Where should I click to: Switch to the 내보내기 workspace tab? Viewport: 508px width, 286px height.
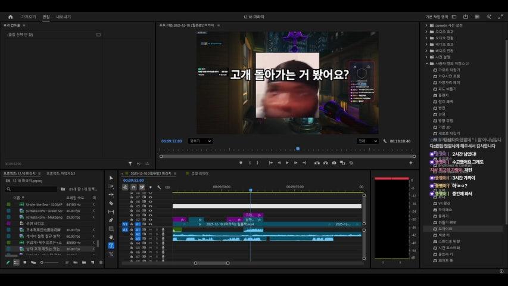click(x=63, y=17)
